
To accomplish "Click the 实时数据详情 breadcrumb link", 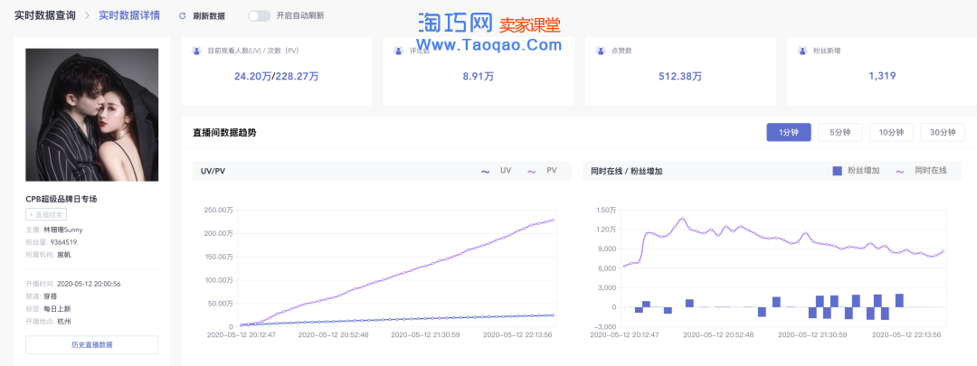I will [128, 15].
